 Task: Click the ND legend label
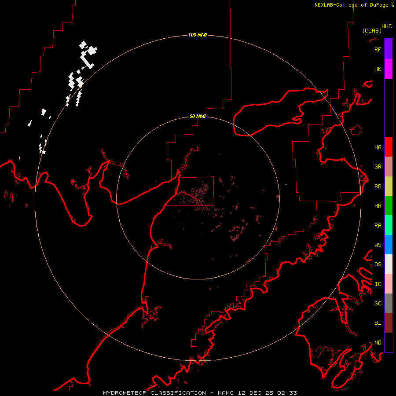pos(378,342)
